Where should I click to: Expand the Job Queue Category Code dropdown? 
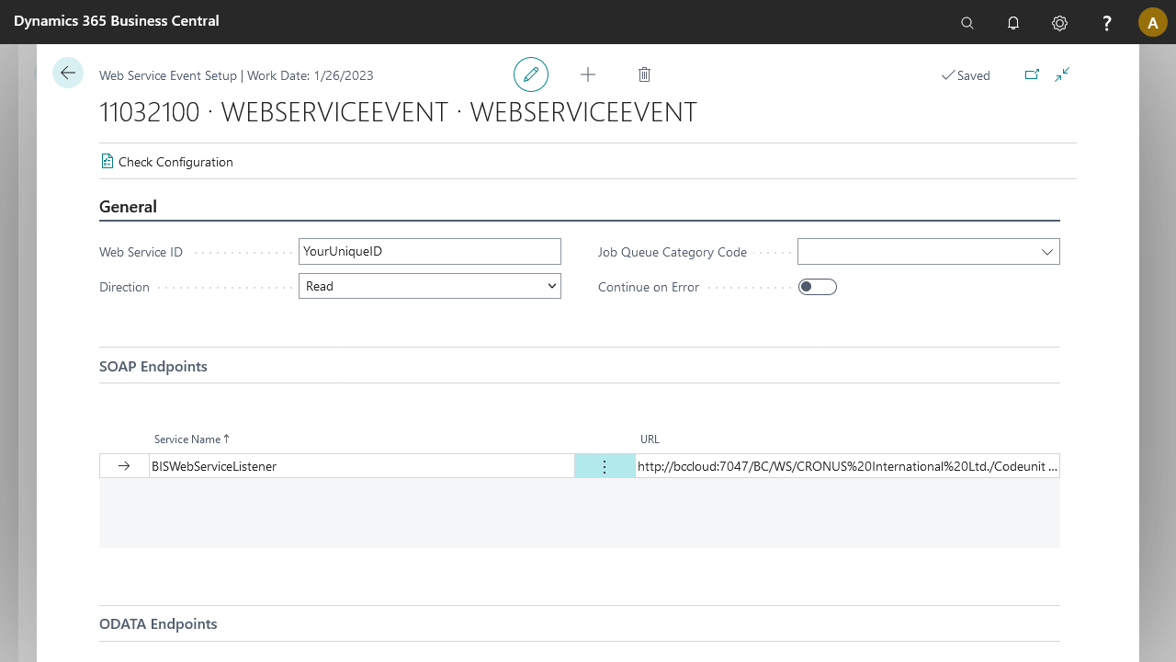coord(1047,252)
